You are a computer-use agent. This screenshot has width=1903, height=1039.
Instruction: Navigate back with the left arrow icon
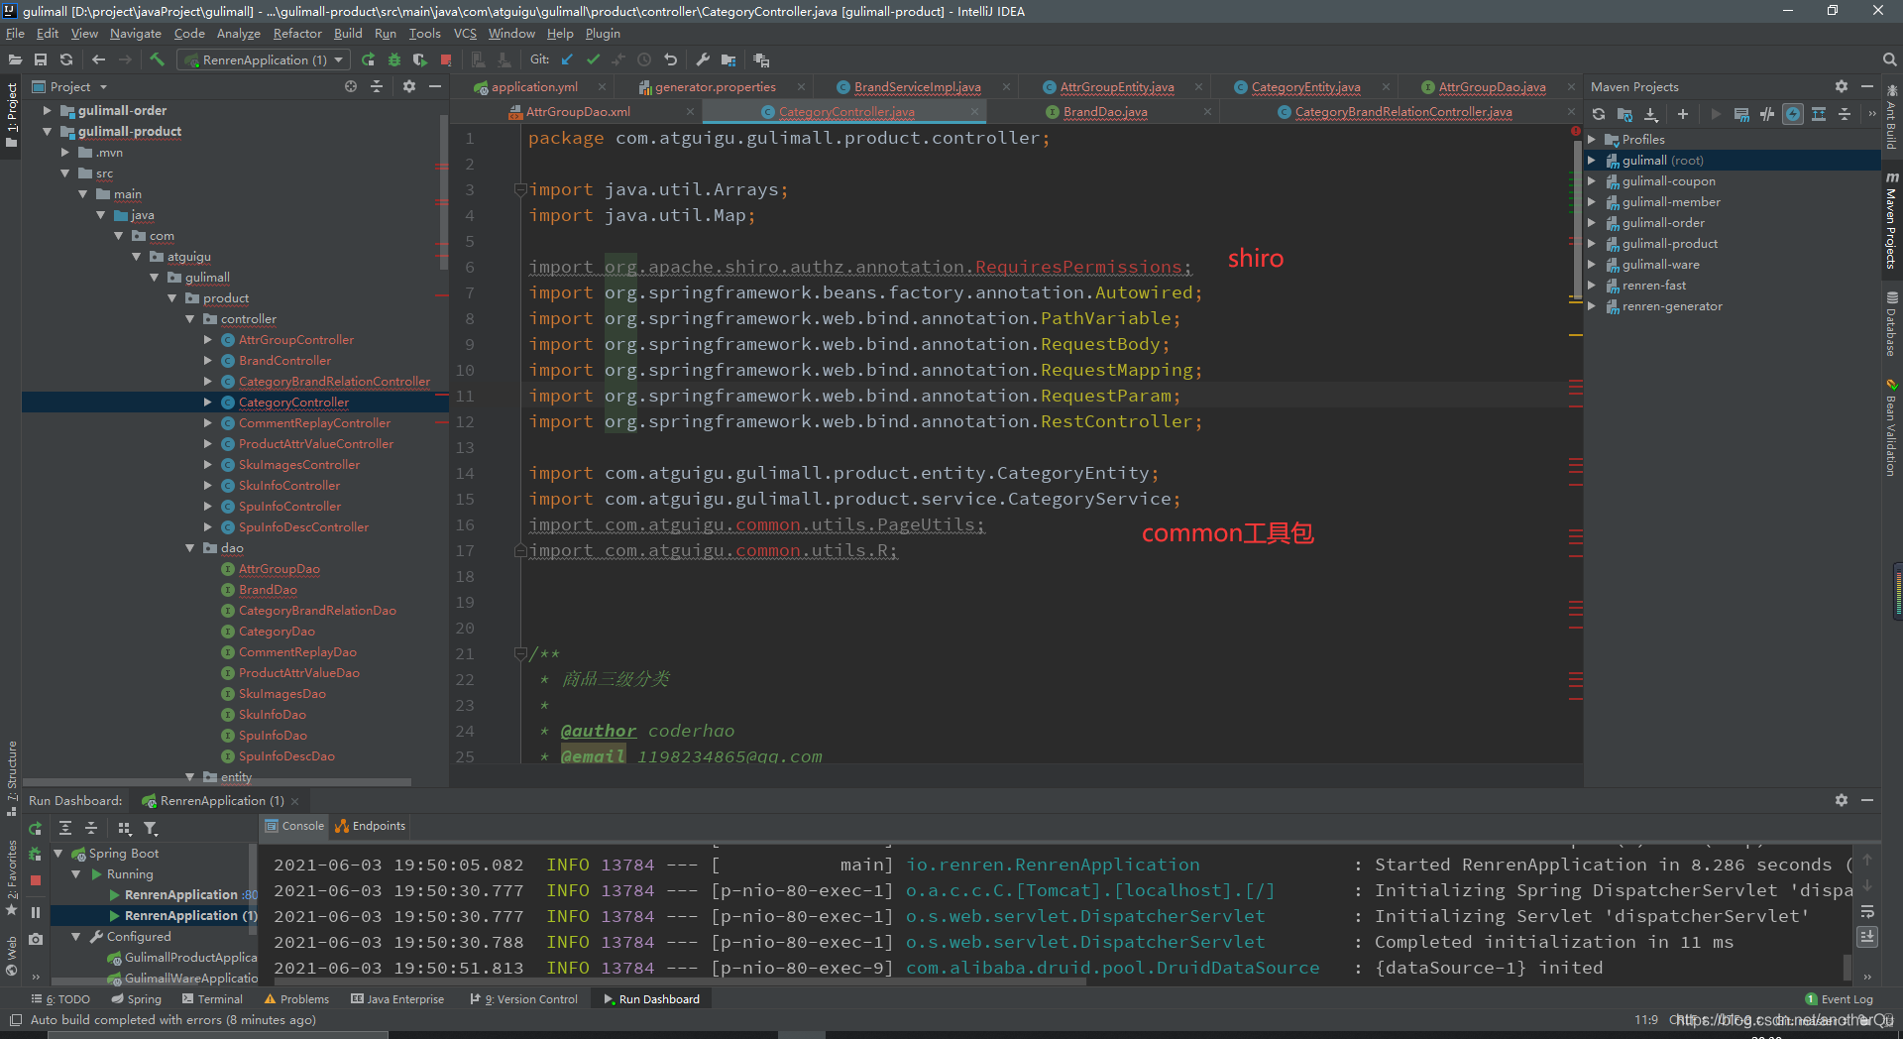pos(98,59)
